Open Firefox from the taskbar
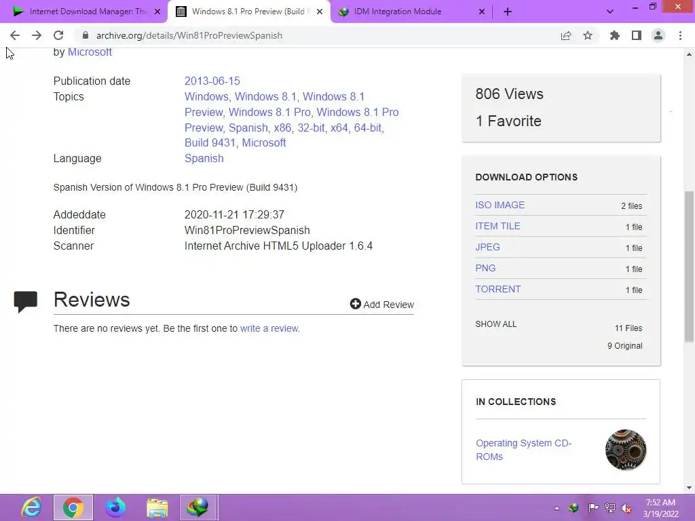Image resolution: width=695 pixels, height=521 pixels. 115,507
